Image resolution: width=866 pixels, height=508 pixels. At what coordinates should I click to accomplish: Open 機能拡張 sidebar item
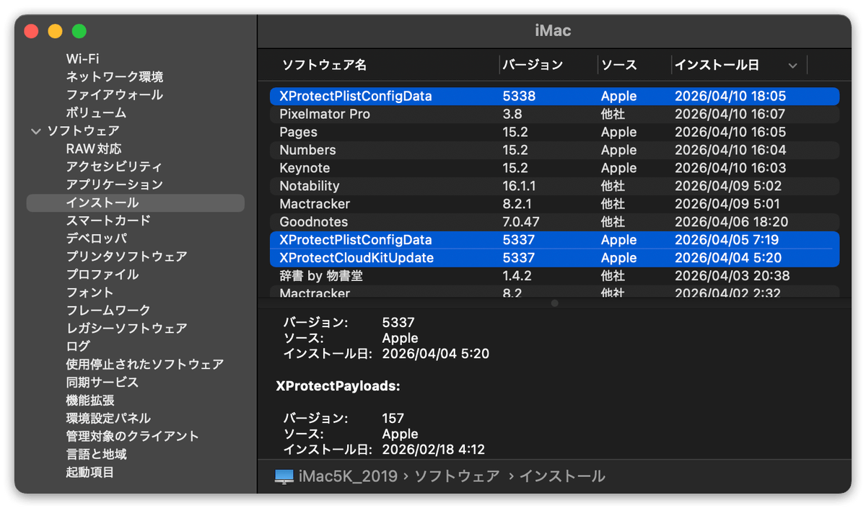coord(90,401)
